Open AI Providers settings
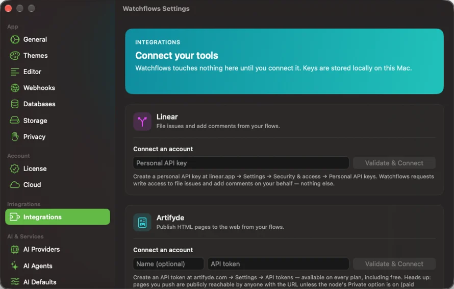The height and width of the screenshot is (289, 454). 58,249
